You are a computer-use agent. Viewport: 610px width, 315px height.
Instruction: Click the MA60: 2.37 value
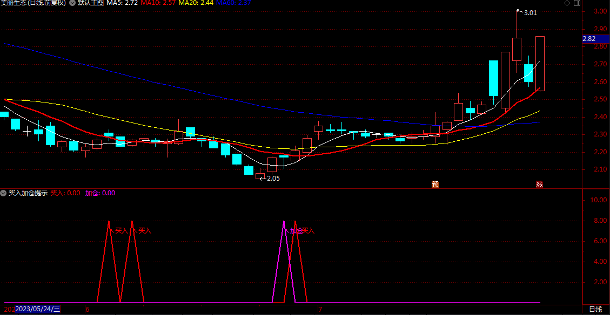coord(233,3)
